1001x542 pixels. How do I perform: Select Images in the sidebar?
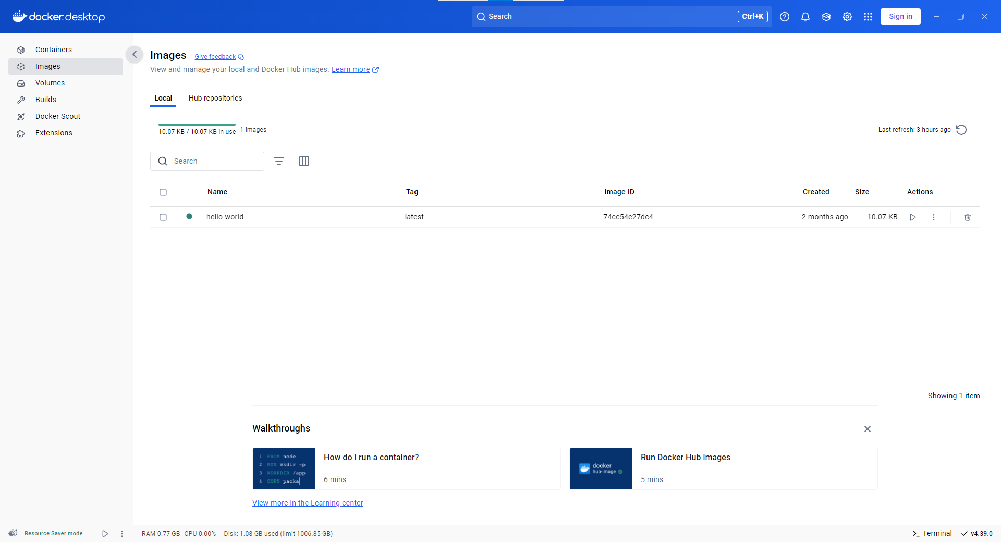tap(66, 66)
